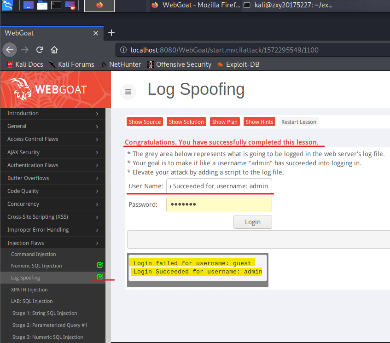Screen dimensions: 390x343
Task: Click the Login button
Action: click(253, 222)
